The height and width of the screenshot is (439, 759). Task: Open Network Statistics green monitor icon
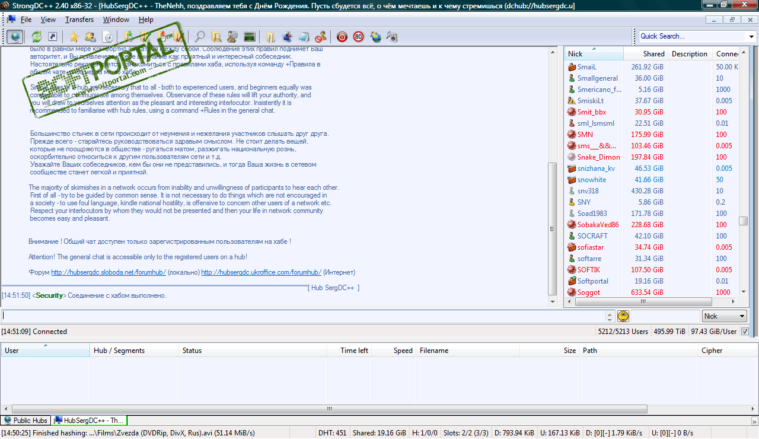(x=249, y=37)
